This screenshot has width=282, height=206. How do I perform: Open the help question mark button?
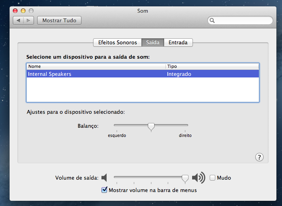tap(259, 157)
